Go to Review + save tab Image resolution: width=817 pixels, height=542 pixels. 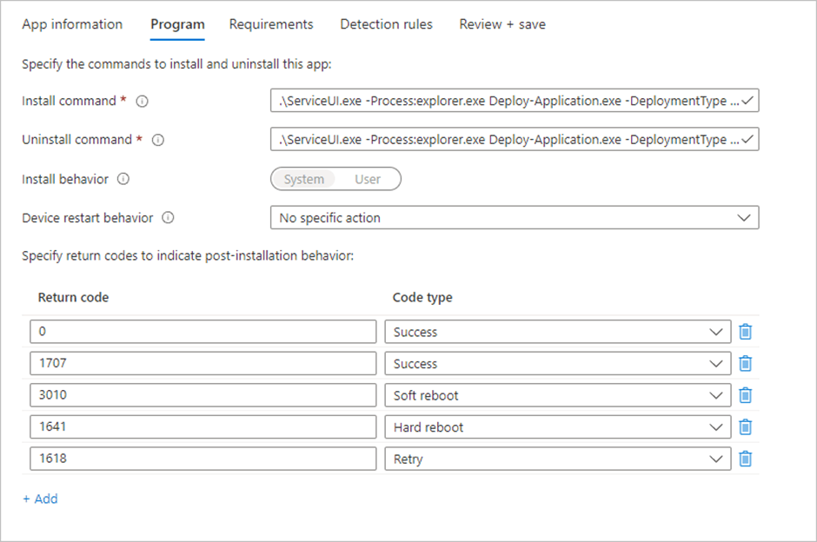coord(502,24)
